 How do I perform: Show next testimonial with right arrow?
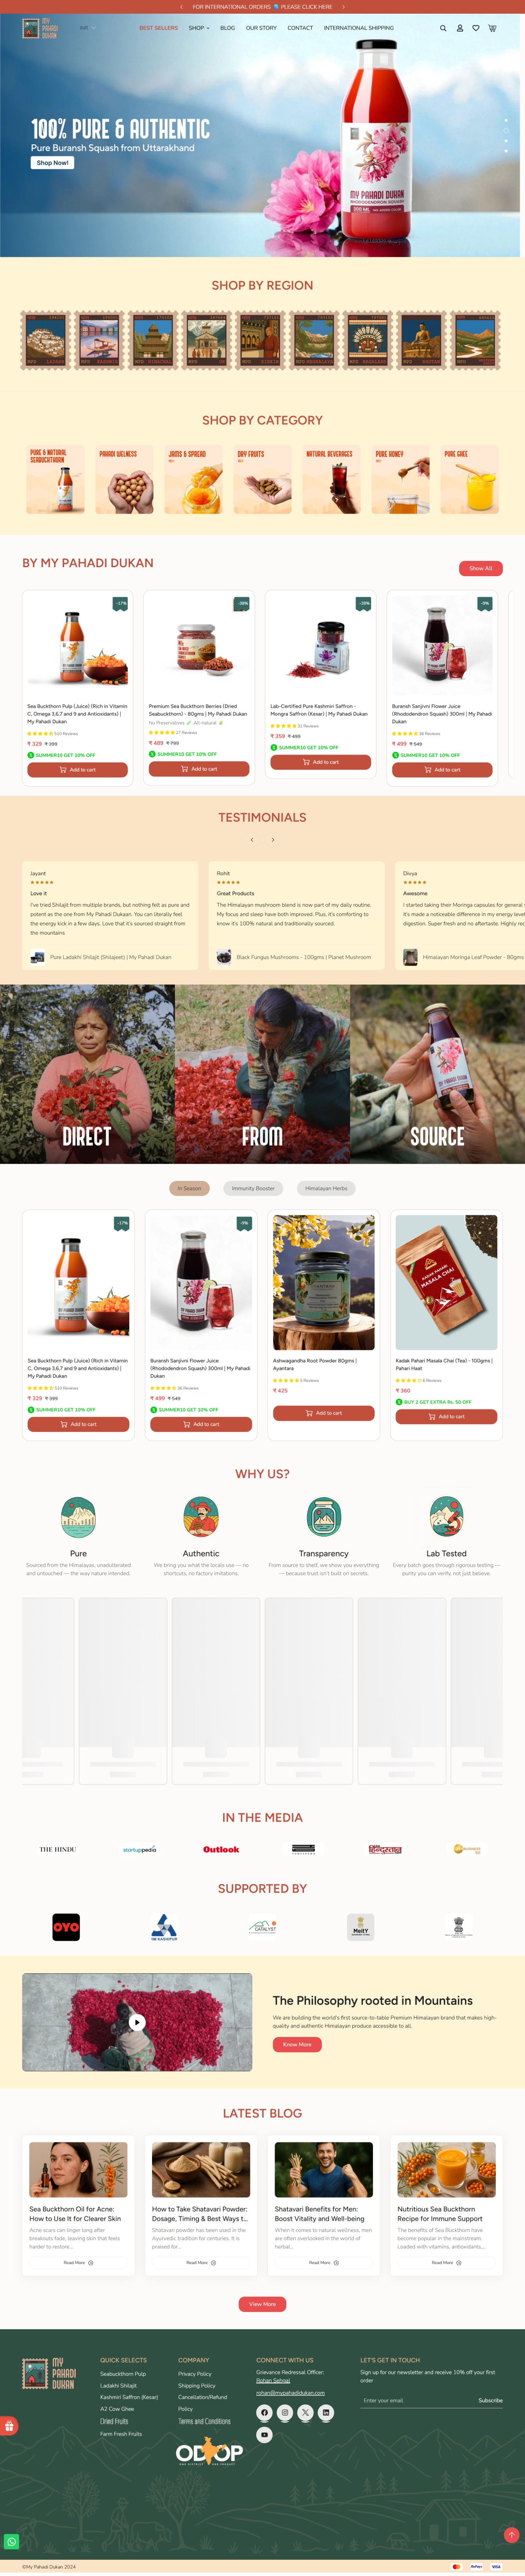(273, 839)
